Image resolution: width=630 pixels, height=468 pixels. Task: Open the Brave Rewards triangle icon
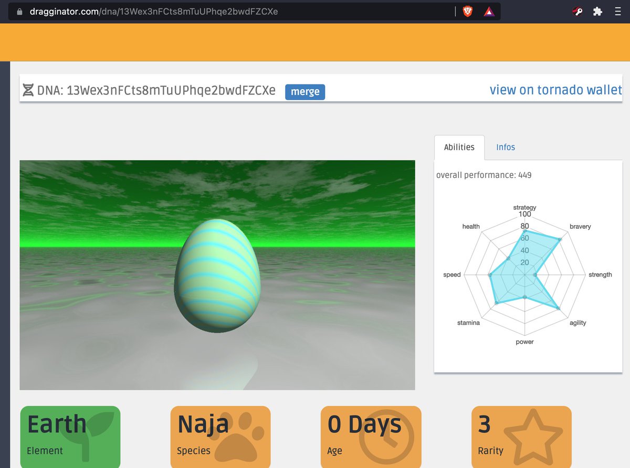(x=489, y=12)
